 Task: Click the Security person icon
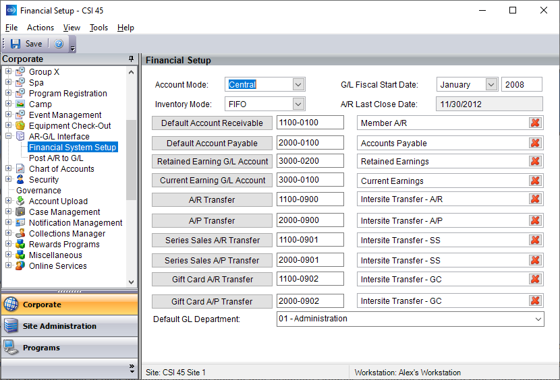click(x=20, y=179)
